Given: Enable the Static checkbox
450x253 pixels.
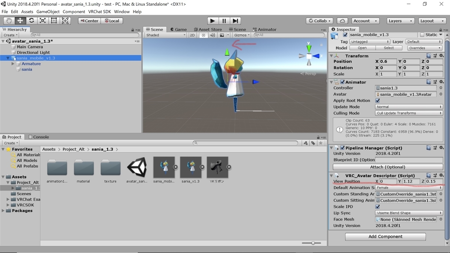Looking at the screenshot, I should pos(422,35).
